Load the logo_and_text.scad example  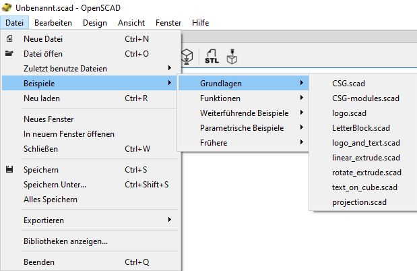pos(366,143)
